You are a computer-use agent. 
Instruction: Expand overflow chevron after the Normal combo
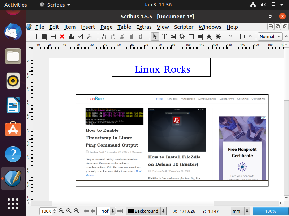[286, 36]
